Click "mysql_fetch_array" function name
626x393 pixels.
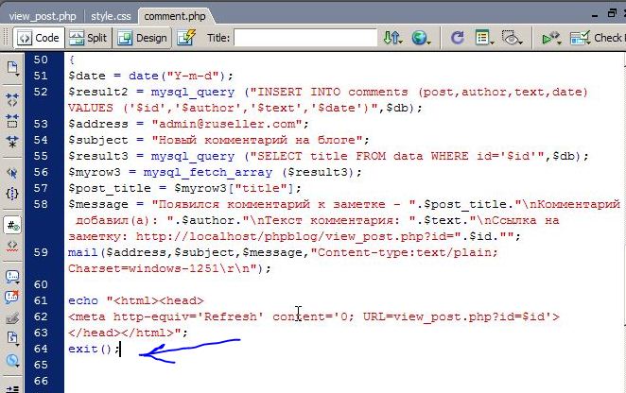[208, 172]
